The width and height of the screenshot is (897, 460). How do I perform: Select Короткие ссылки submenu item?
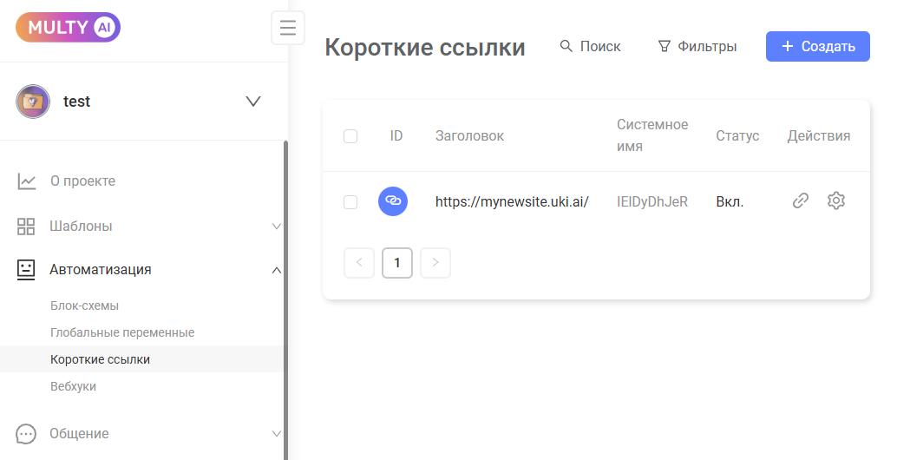pos(100,359)
